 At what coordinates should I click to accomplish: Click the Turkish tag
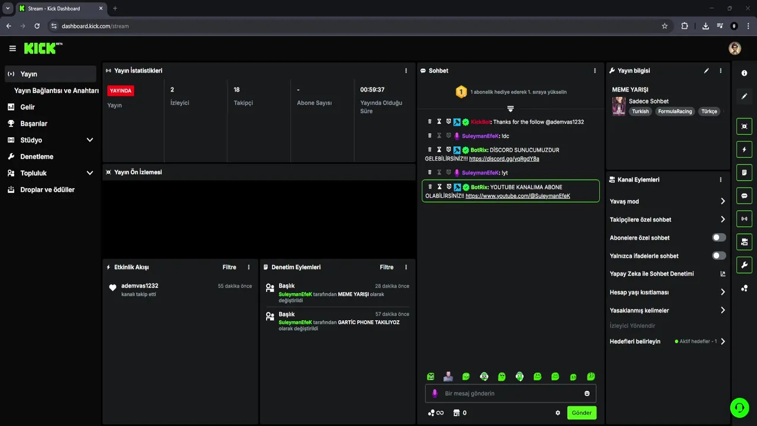pyautogui.click(x=640, y=111)
